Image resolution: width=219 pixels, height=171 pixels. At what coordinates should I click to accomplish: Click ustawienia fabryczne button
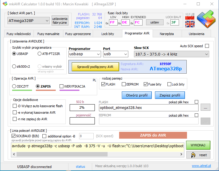pos(60,20)
